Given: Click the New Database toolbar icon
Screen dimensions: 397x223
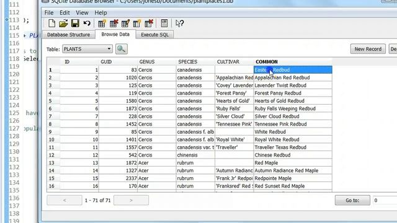Looking at the screenshot, I should click(51, 24).
